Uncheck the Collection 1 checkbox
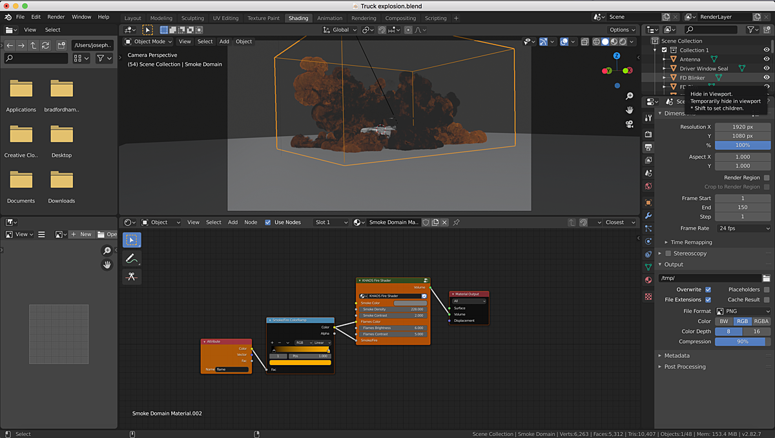Screen dimensions: 775x438 pos(666,50)
